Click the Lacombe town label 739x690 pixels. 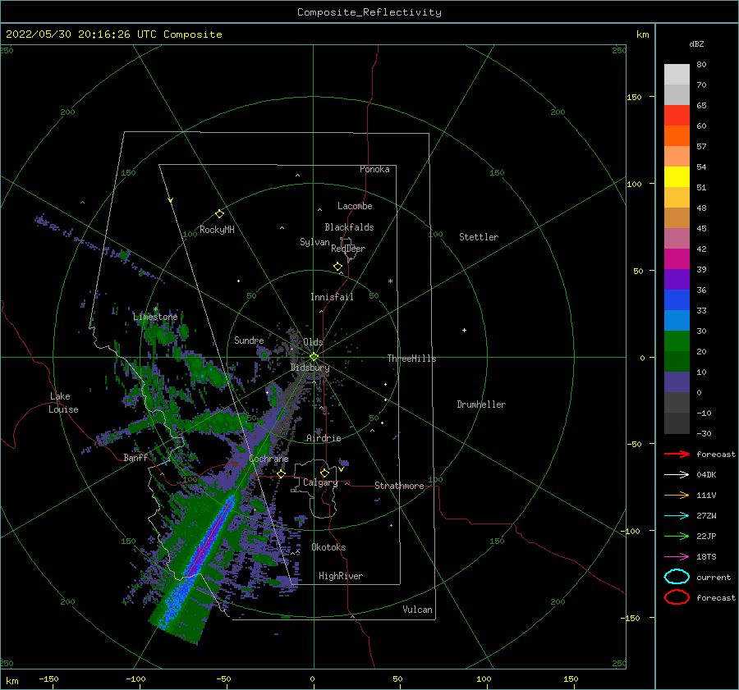click(355, 206)
